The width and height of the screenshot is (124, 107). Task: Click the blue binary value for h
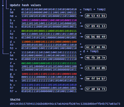point(49,85)
